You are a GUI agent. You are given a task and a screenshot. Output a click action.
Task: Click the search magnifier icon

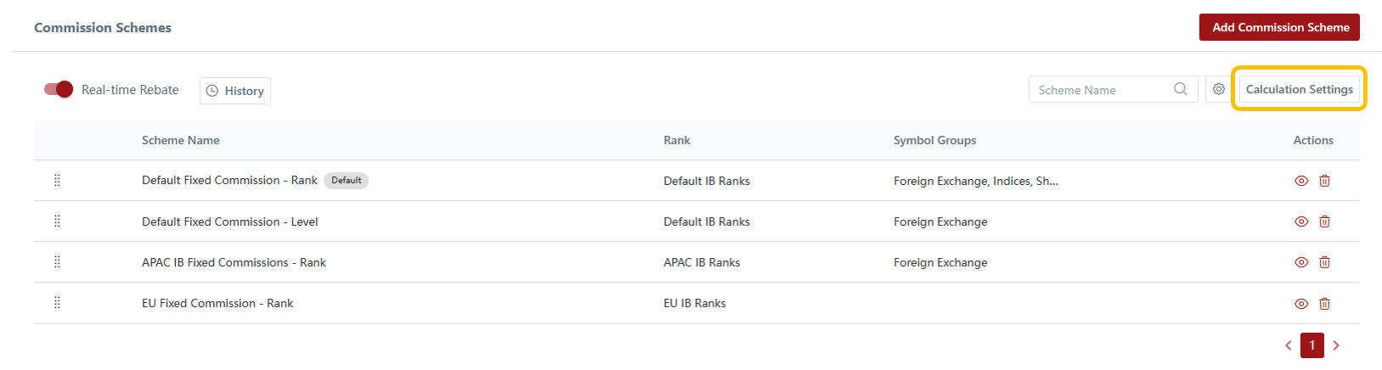[1181, 89]
